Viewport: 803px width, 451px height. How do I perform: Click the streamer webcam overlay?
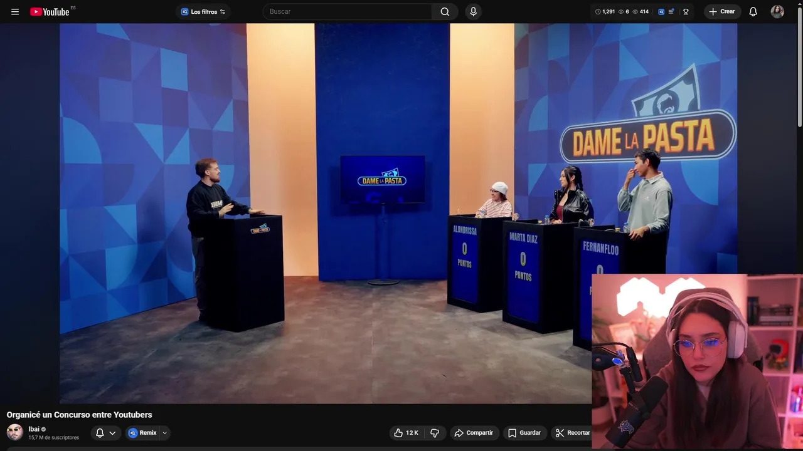point(697,362)
